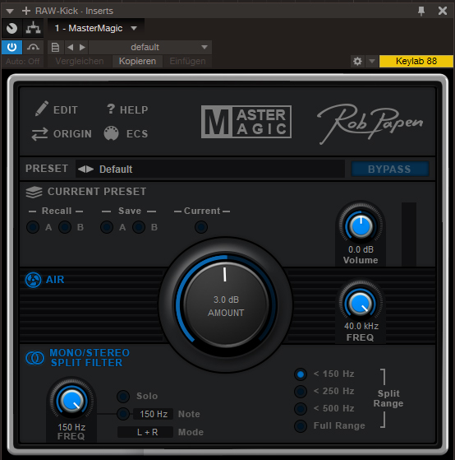Toggle the BYPASS button
455x460 pixels.
coord(390,169)
